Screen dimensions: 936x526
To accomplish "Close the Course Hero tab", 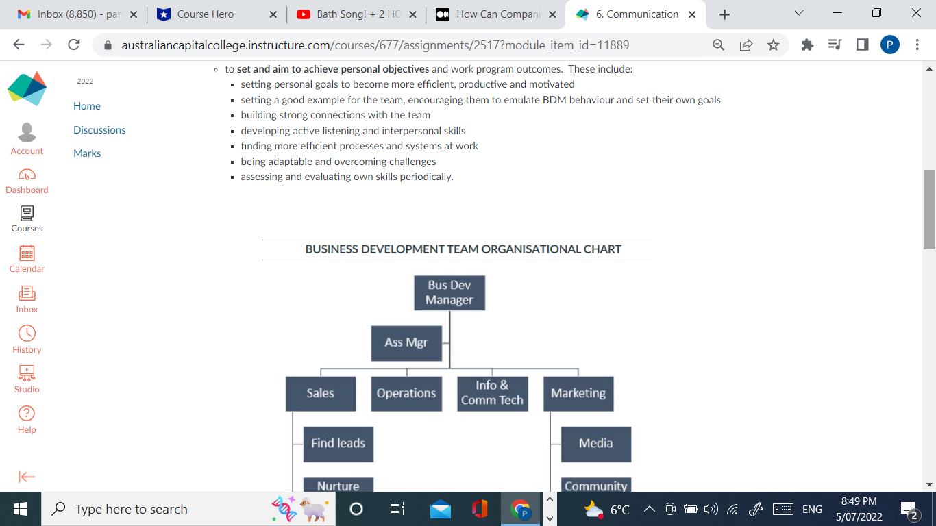I will tap(273, 14).
